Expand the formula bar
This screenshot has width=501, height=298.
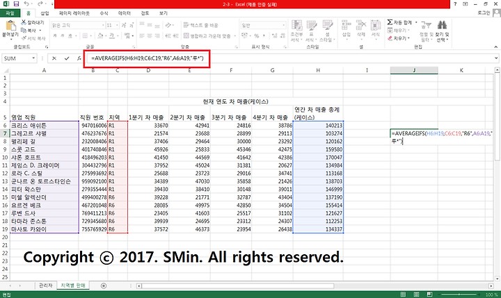click(496, 58)
